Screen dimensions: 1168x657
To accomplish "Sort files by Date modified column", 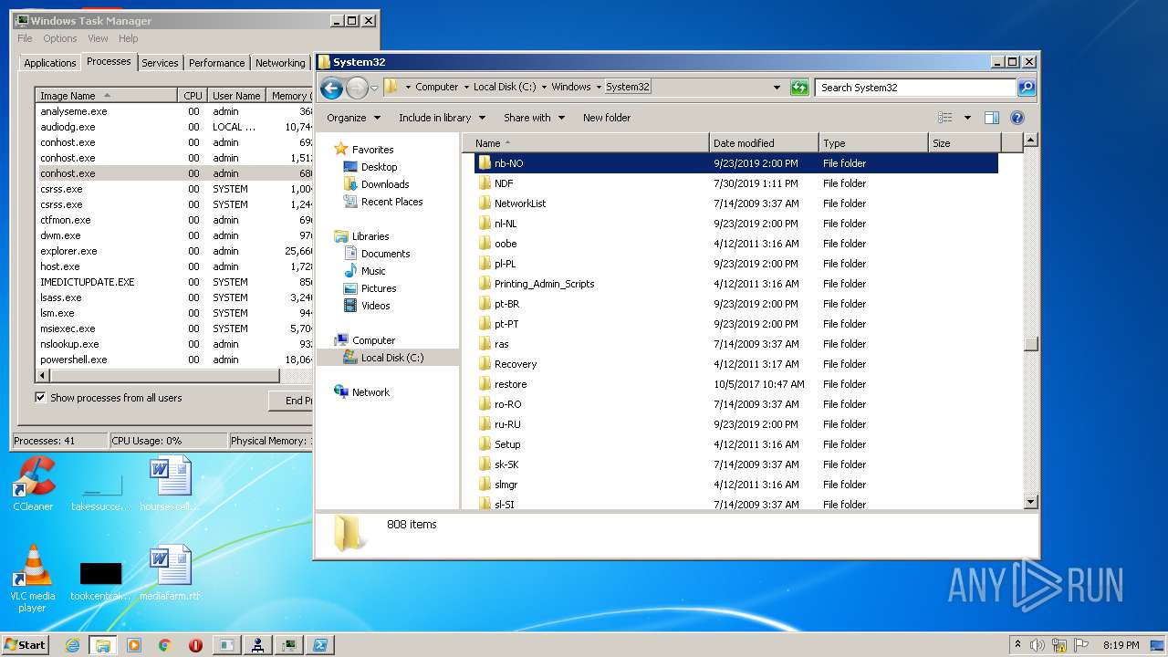I will pyautogui.click(x=764, y=143).
